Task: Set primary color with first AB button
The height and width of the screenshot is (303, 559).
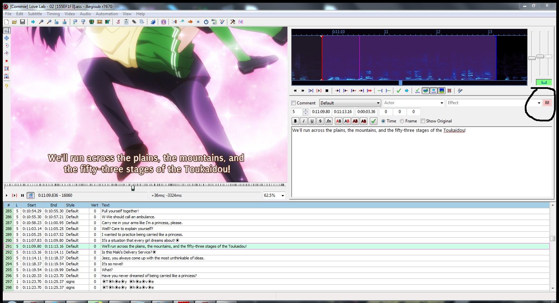Action: tap(339, 121)
